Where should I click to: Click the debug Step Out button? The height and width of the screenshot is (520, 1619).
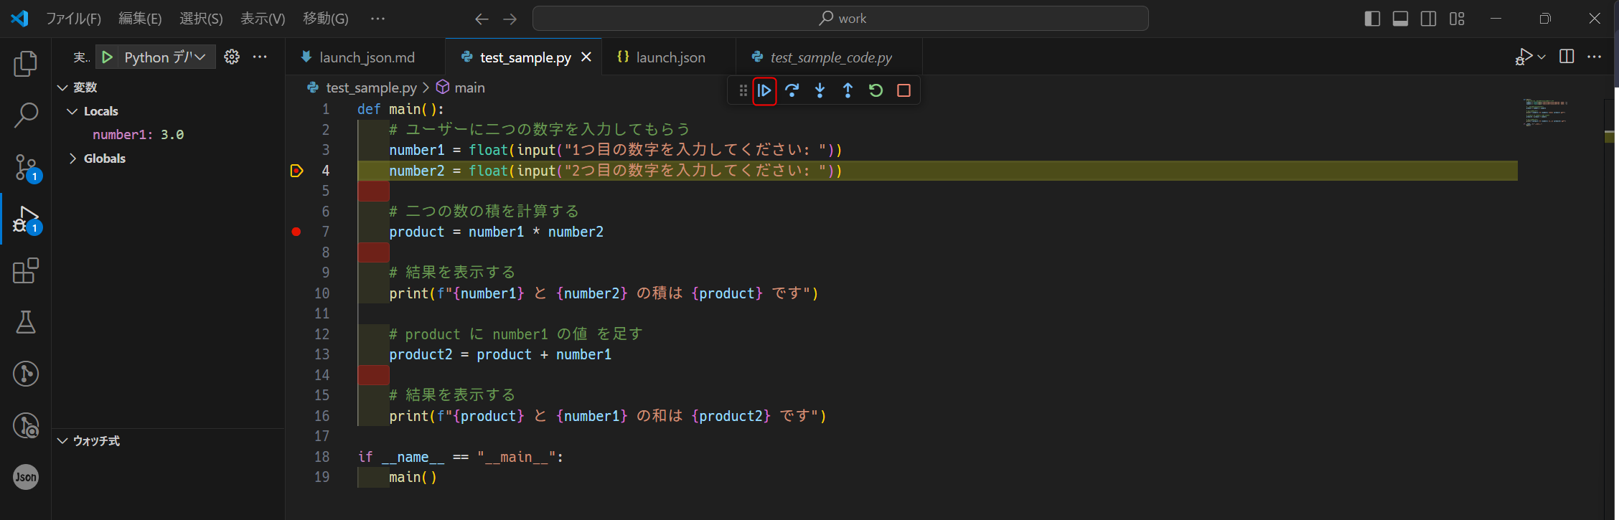848,90
